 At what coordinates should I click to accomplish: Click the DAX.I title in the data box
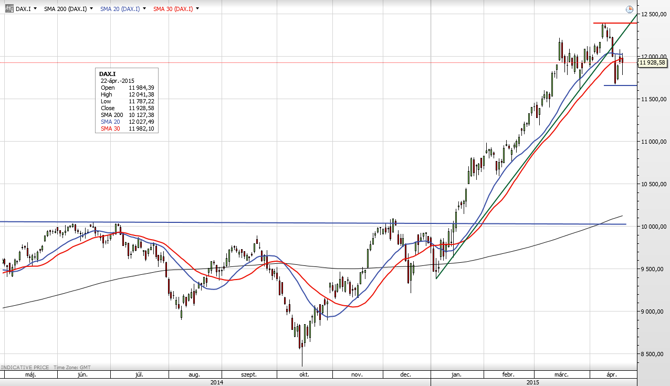tap(107, 74)
